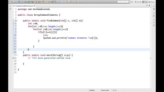The height and width of the screenshot is (92, 164).
Task: Click the Outline view icon in the right trim
Action: point(154,16)
